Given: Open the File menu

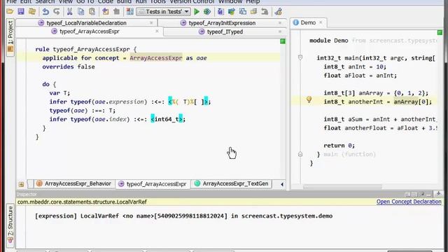Looking at the screenshot, I should [x=11, y=1].
